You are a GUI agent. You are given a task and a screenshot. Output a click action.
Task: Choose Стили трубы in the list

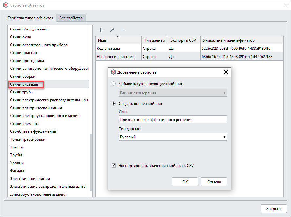(48, 92)
